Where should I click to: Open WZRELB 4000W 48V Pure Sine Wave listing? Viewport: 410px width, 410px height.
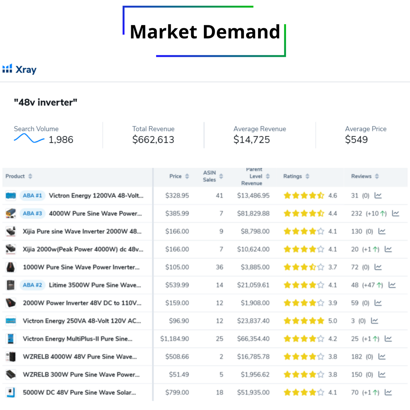(x=80, y=356)
